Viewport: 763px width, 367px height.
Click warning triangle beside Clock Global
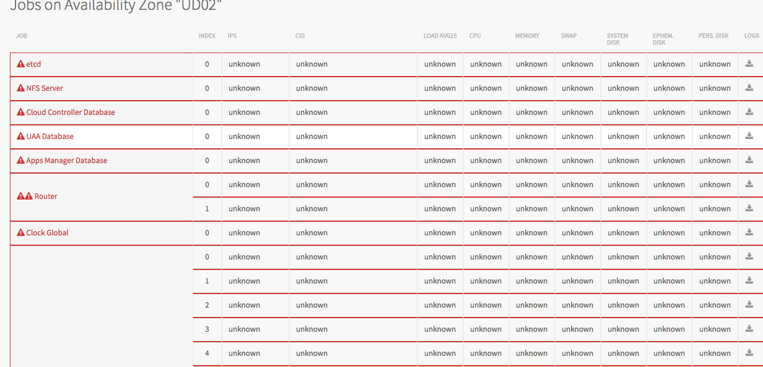(x=20, y=232)
